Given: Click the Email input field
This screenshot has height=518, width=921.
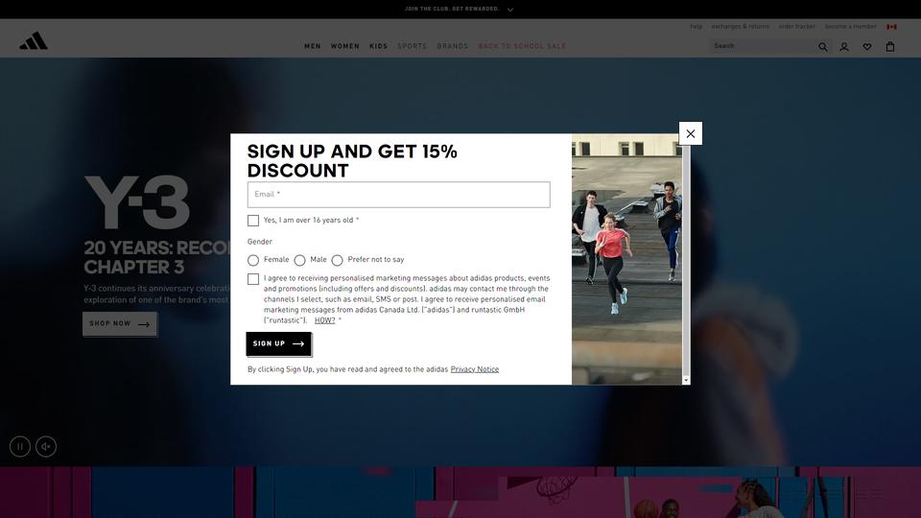Looking at the screenshot, I should coord(399,195).
